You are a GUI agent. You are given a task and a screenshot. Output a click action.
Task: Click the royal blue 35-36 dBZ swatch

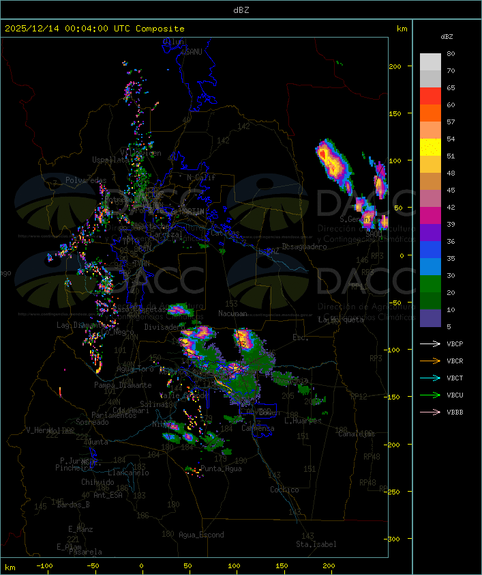tap(430, 250)
